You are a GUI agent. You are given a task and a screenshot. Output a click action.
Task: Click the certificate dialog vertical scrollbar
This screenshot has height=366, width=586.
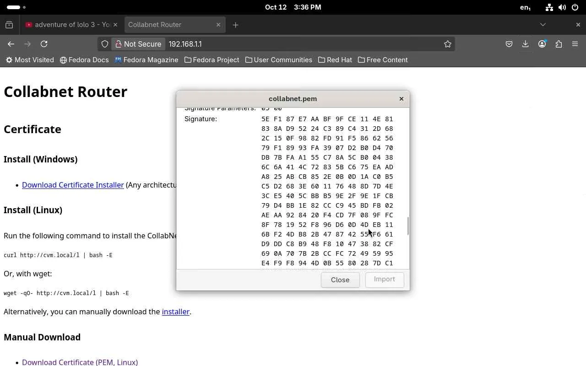[x=407, y=226]
